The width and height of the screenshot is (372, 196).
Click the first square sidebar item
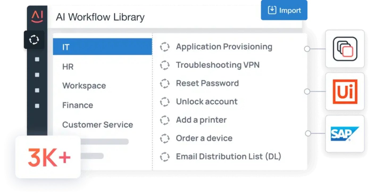point(37,59)
